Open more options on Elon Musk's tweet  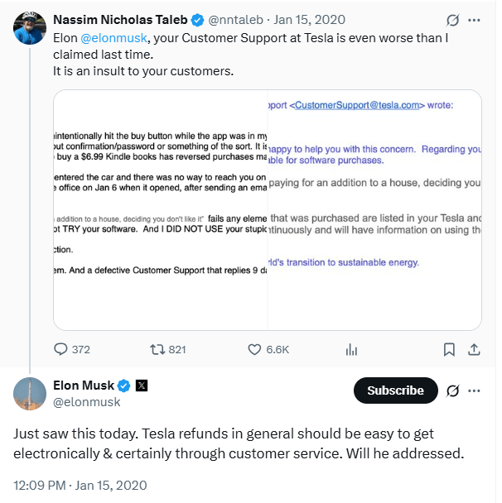click(x=474, y=390)
